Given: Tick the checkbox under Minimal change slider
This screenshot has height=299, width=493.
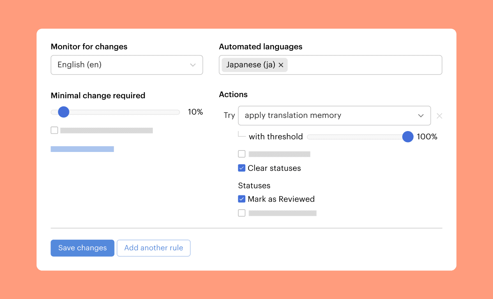Looking at the screenshot, I should click(54, 130).
